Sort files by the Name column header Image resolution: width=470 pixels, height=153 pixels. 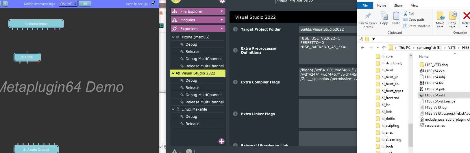click(424, 57)
